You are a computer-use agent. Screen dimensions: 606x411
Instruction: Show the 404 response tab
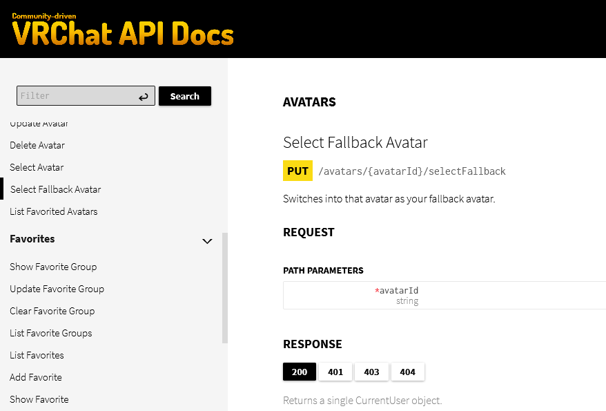[x=407, y=372]
